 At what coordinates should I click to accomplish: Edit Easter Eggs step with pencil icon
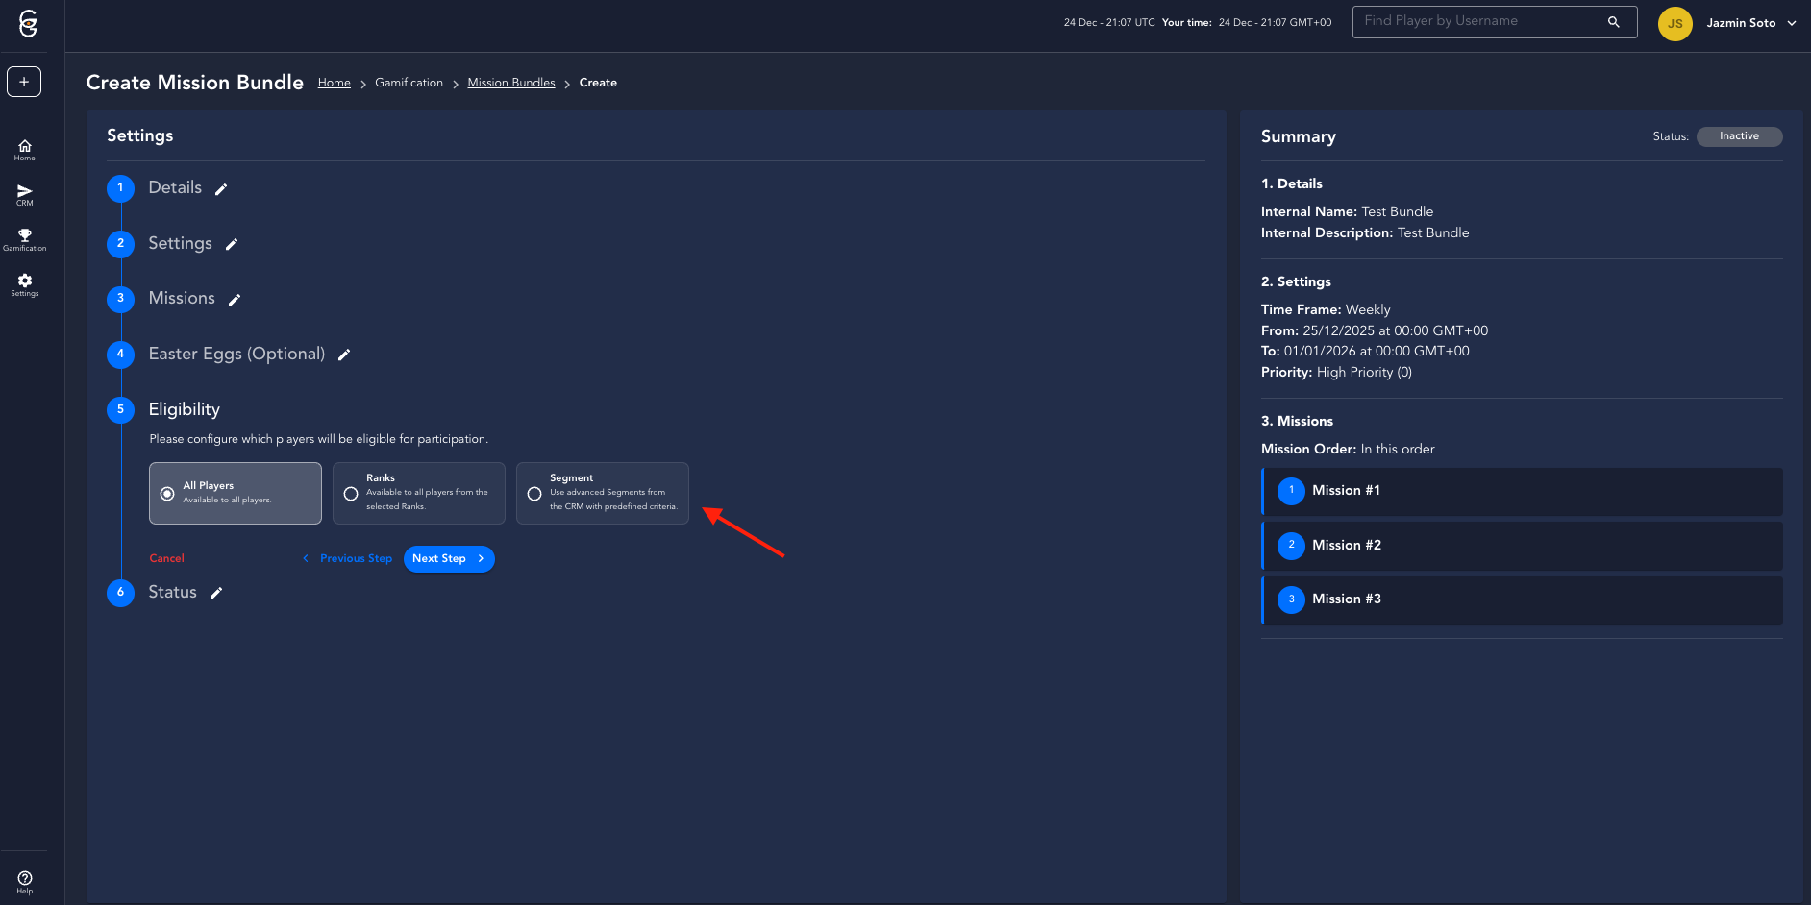coord(344,355)
